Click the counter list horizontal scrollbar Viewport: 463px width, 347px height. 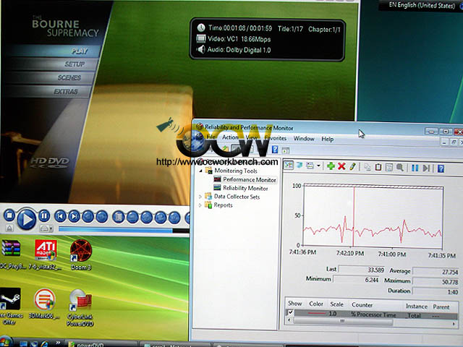pos(342,321)
